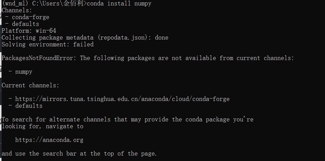This screenshot has height=161, width=325.
Task: Click the "Platform: win-64" line
Action: click(x=29, y=31)
